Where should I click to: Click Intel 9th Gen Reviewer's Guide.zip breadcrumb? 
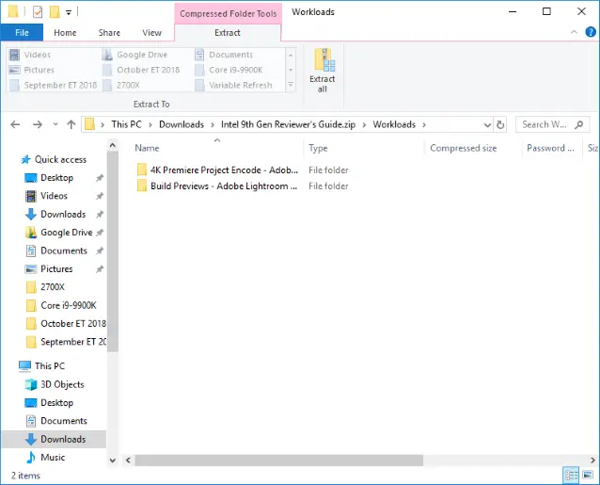[x=288, y=124]
